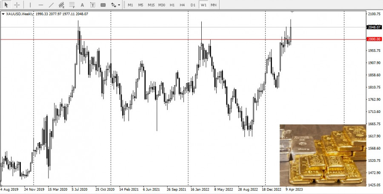Click the gold bars image
The image size is (383, 194).
[322, 155]
